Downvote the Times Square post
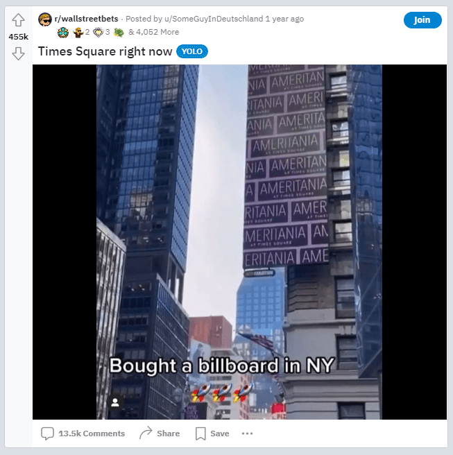This screenshot has width=453, height=455. click(x=18, y=53)
